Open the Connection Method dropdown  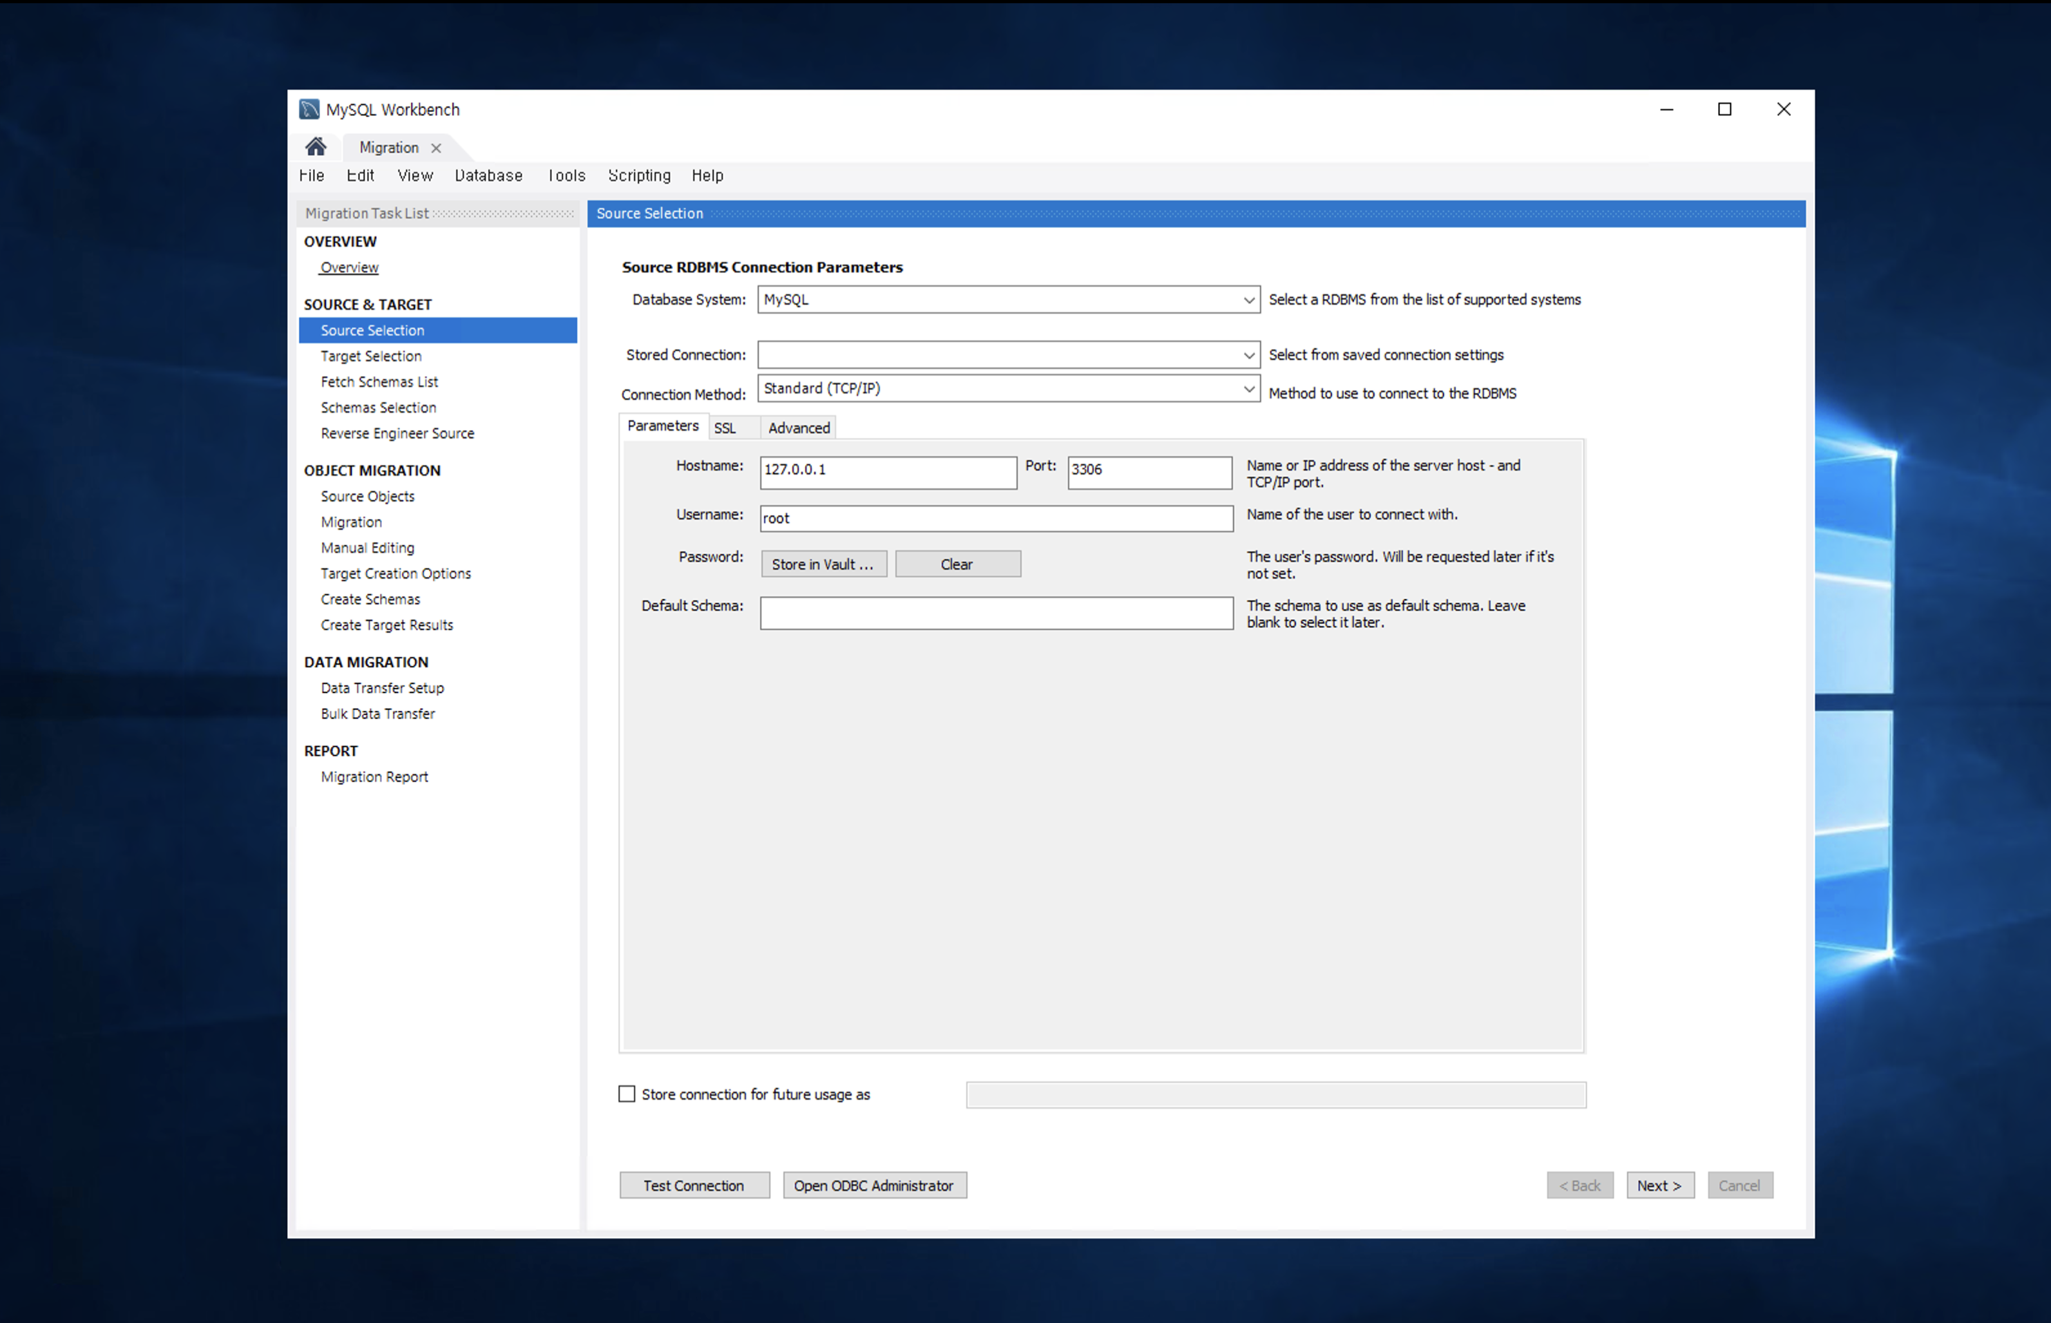tap(1008, 388)
